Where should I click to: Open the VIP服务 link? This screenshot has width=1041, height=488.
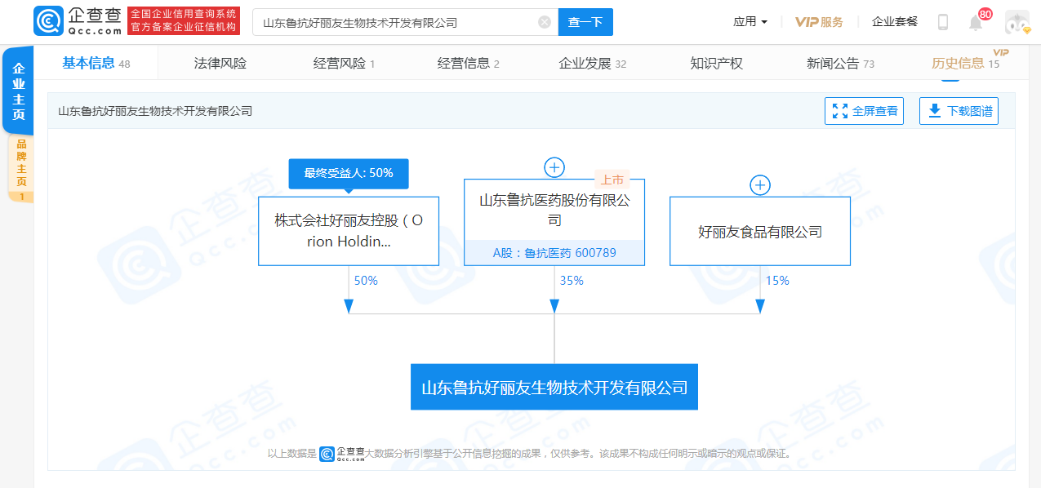point(819,22)
